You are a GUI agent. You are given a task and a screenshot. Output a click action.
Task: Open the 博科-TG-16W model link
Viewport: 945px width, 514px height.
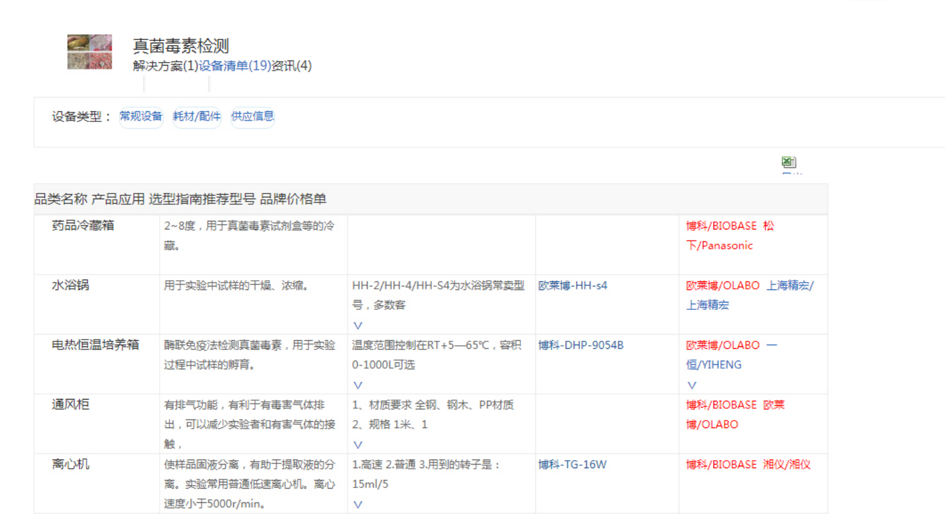pyautogui.click(x=572, y=465)
